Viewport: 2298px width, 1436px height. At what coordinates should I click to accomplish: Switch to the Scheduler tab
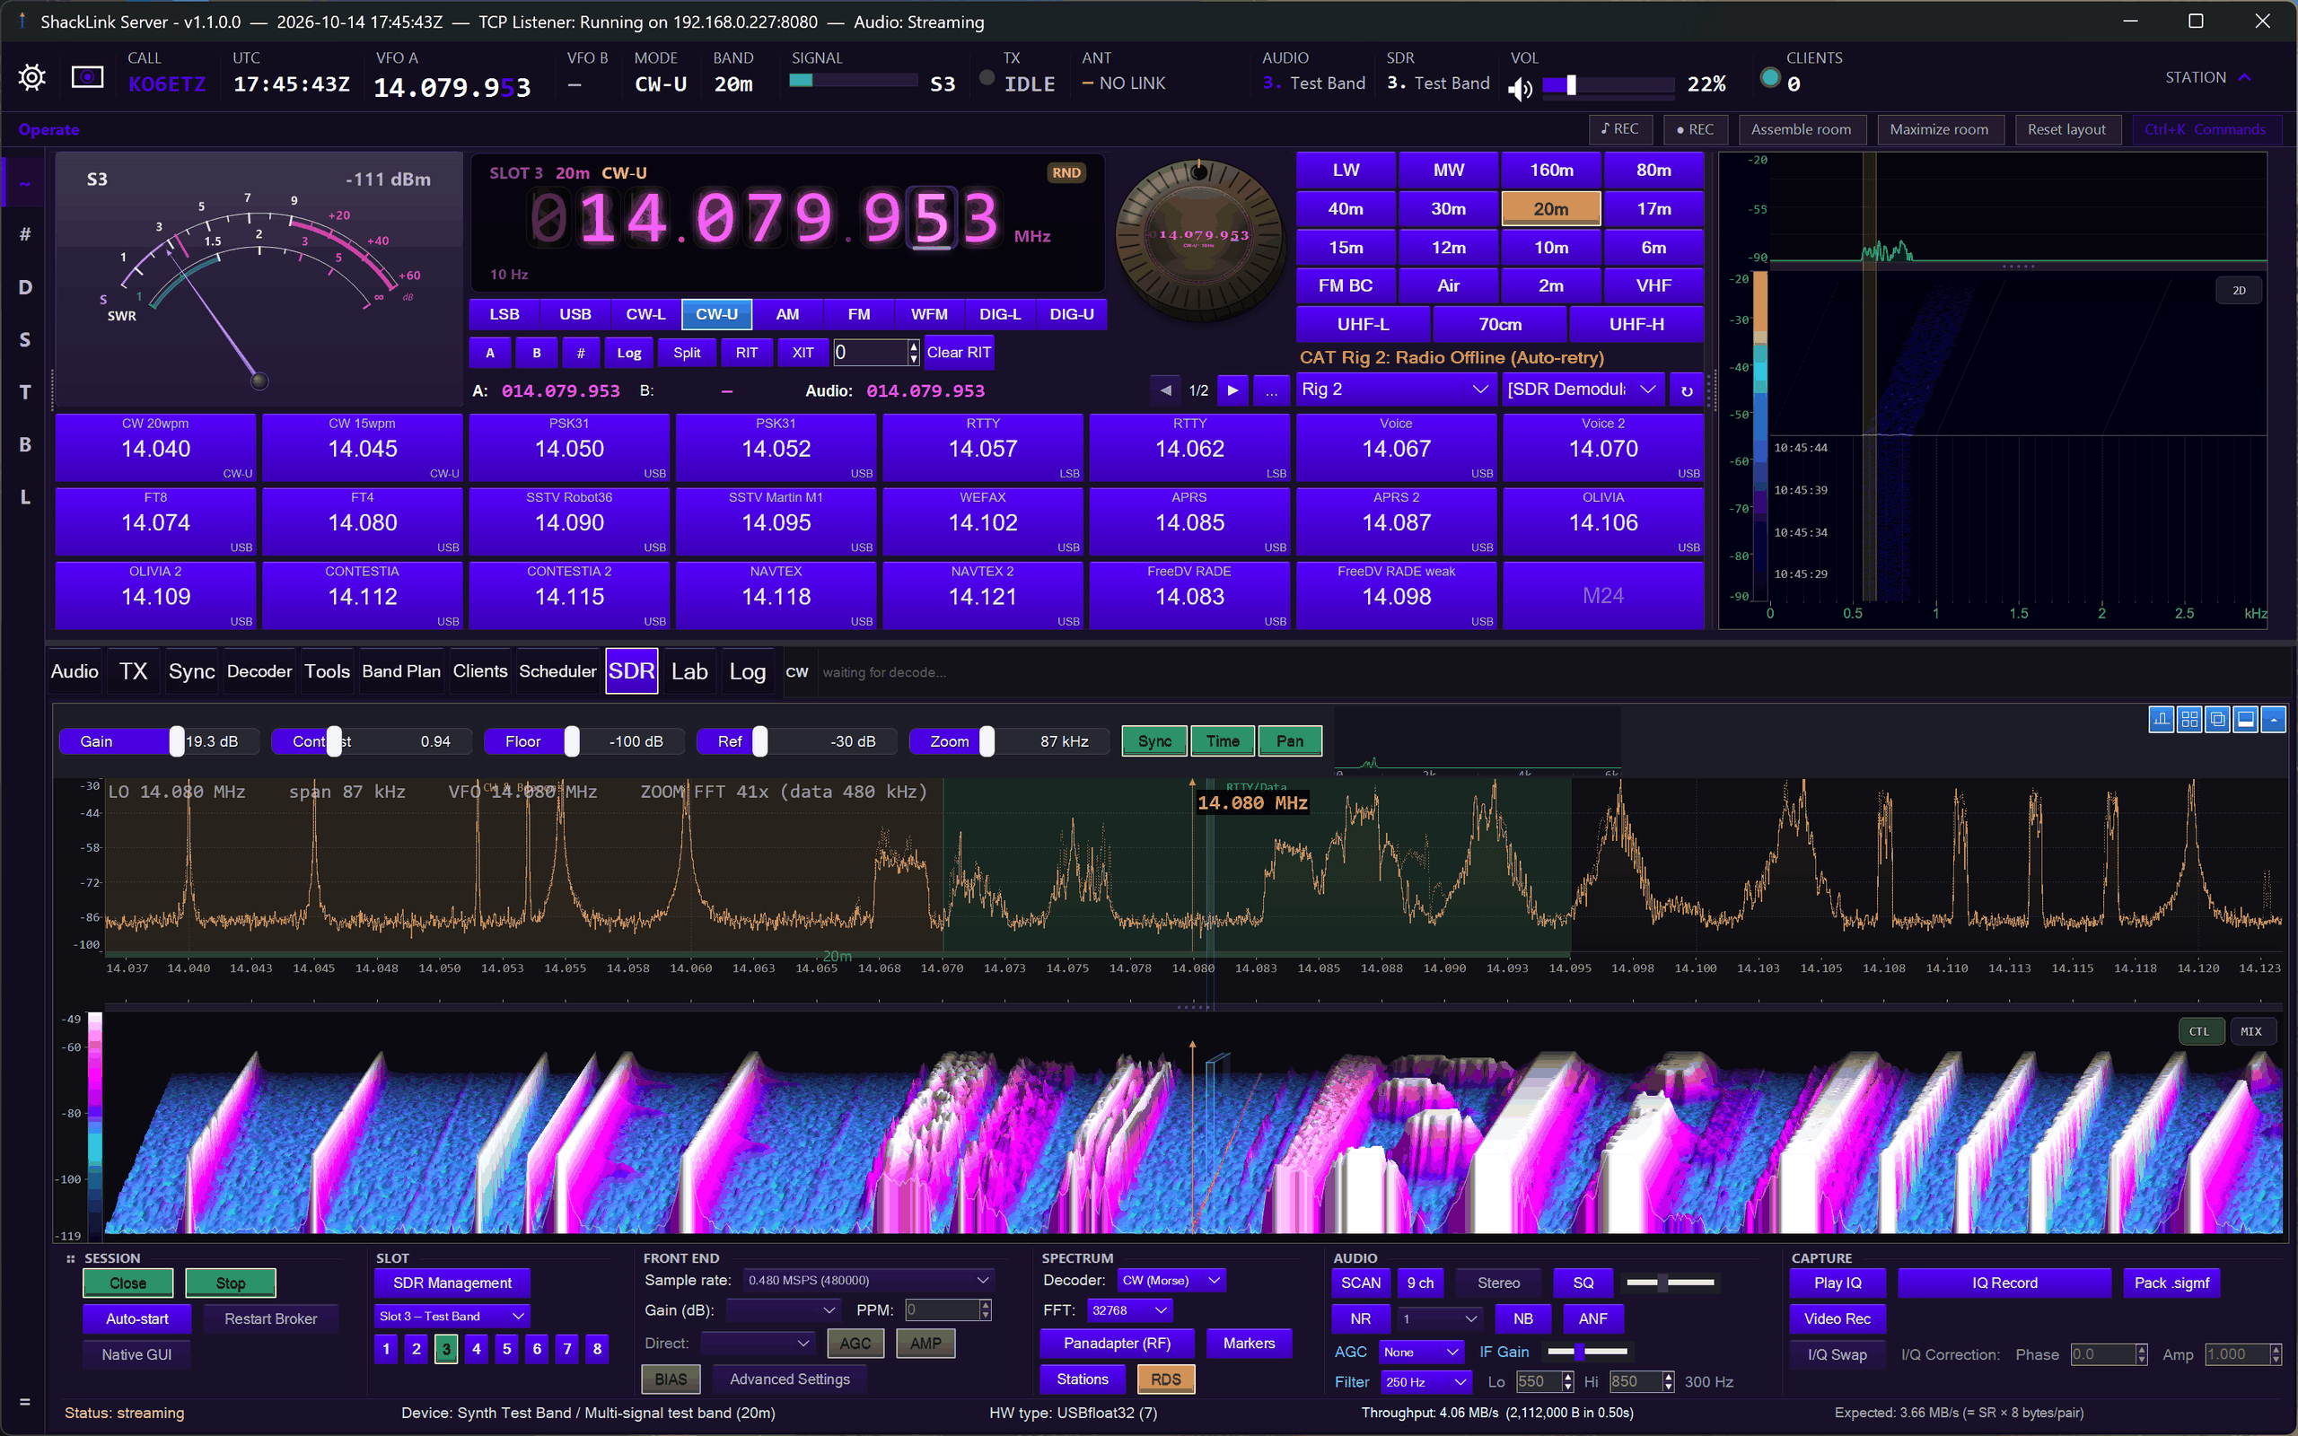pos(557,671)
